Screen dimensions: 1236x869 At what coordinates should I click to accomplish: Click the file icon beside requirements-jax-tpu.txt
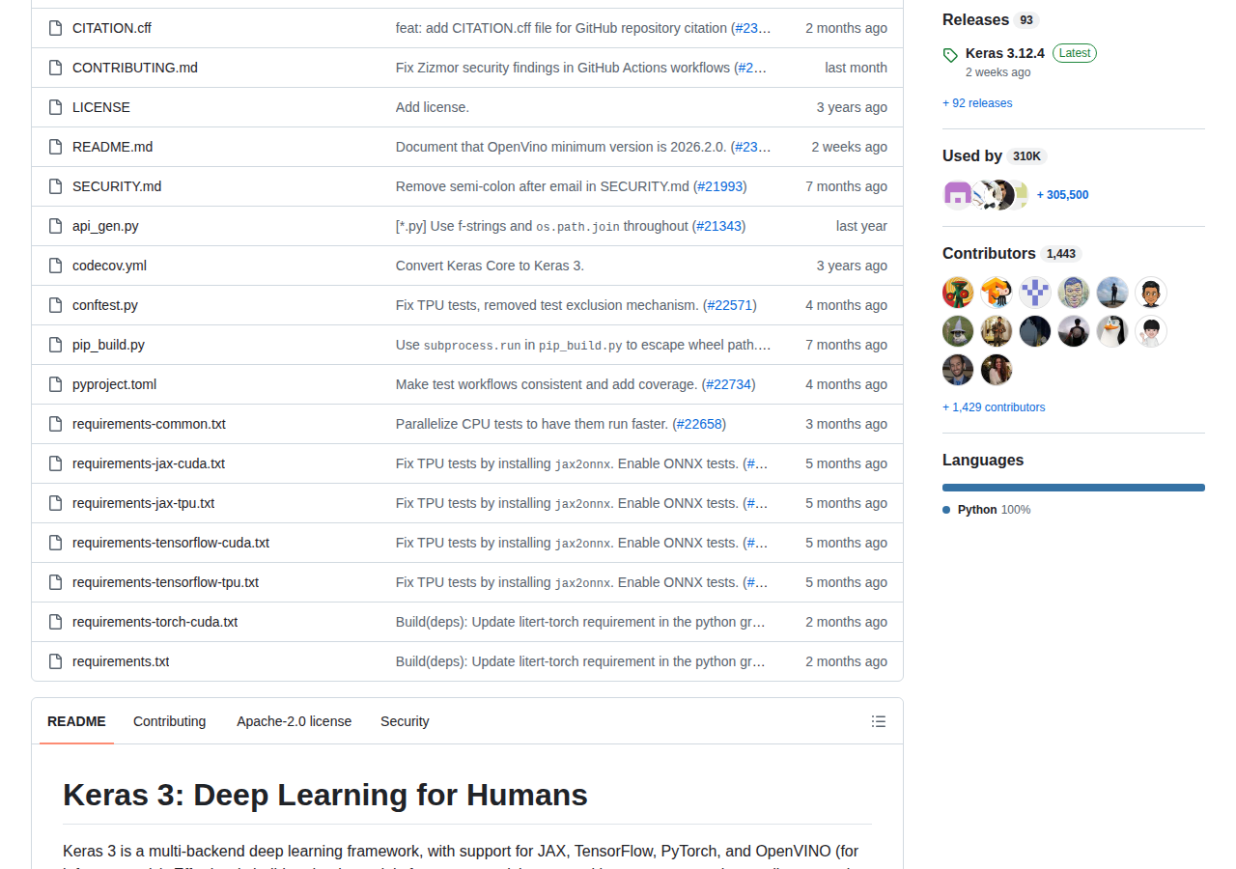click(55, 503)
